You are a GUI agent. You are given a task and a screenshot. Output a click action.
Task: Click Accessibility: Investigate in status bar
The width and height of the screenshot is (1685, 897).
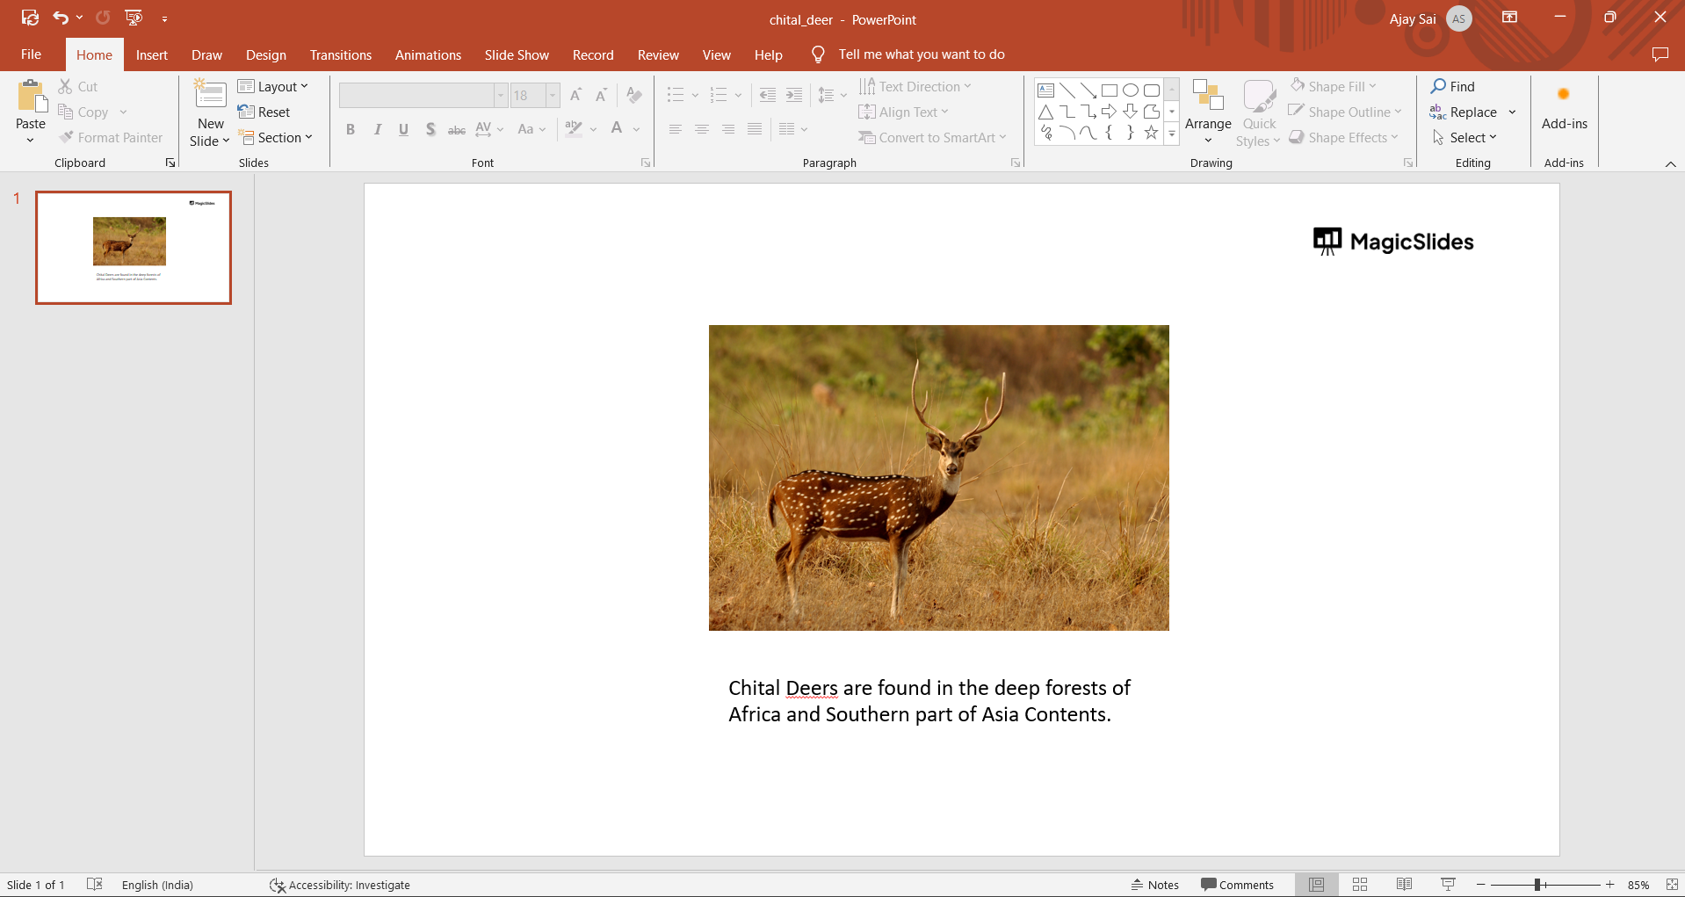tap(340, 885)
